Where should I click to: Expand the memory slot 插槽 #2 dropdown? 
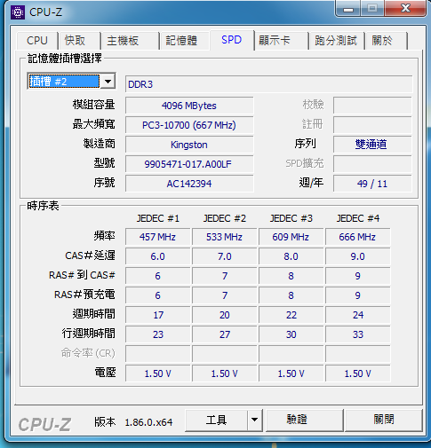[108, 81]
